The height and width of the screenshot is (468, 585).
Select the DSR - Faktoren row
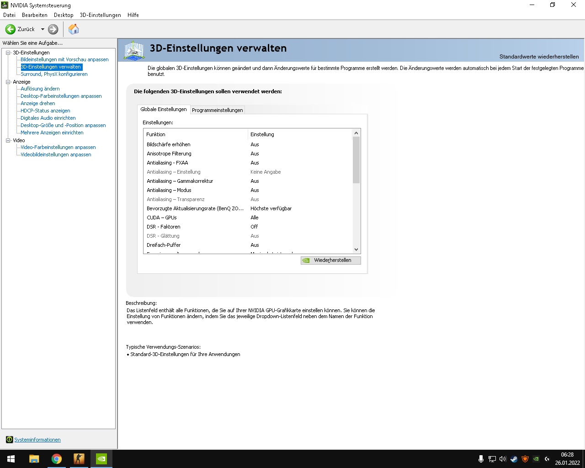click(x=248, y=227)
